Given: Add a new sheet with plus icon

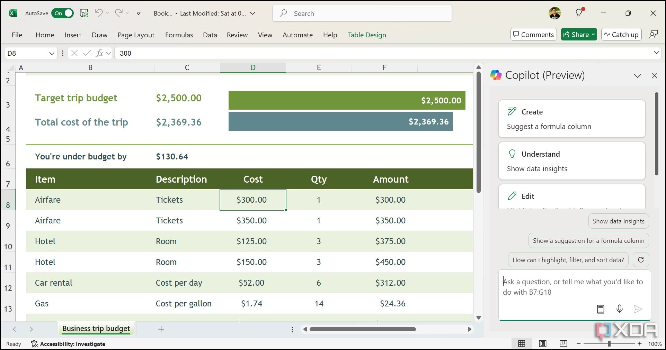Looking at the screenshot, I should pyautogui.click(x=161, y=329).
